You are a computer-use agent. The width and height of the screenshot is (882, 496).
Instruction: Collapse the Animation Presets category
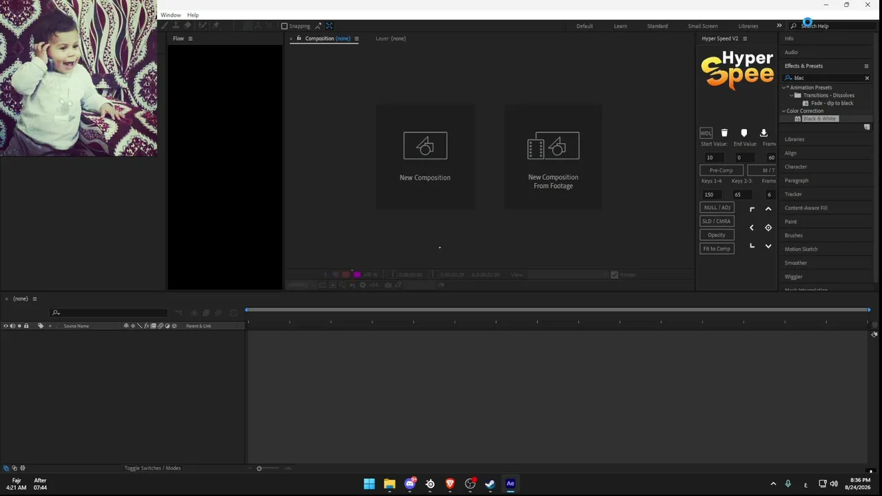click(784, 87)
